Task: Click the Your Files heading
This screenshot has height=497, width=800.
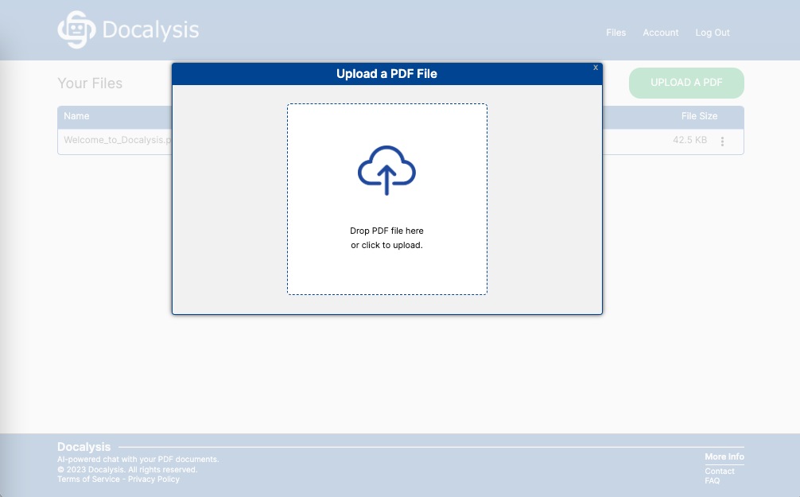Action: coord(90,83)
